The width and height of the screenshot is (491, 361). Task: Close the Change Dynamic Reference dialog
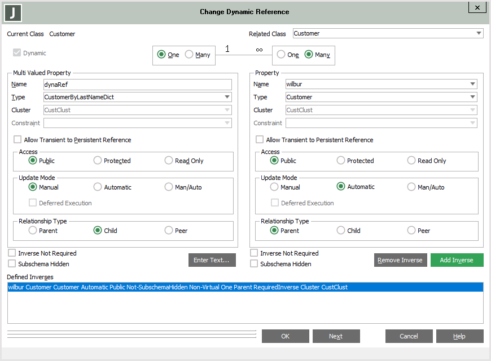click(477, 7)
